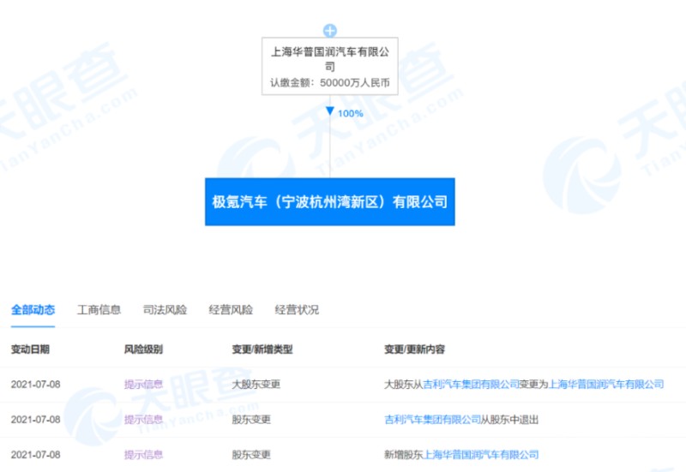Open 吉利汽车集团有限公司 link in 大股东变更 row

pyautogui.click(x=471, y=385)
